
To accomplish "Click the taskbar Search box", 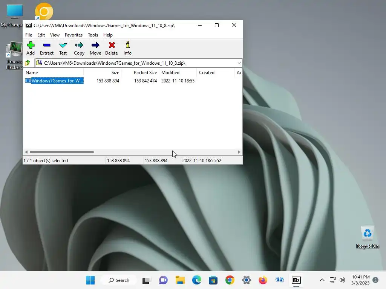I will 119,280.
